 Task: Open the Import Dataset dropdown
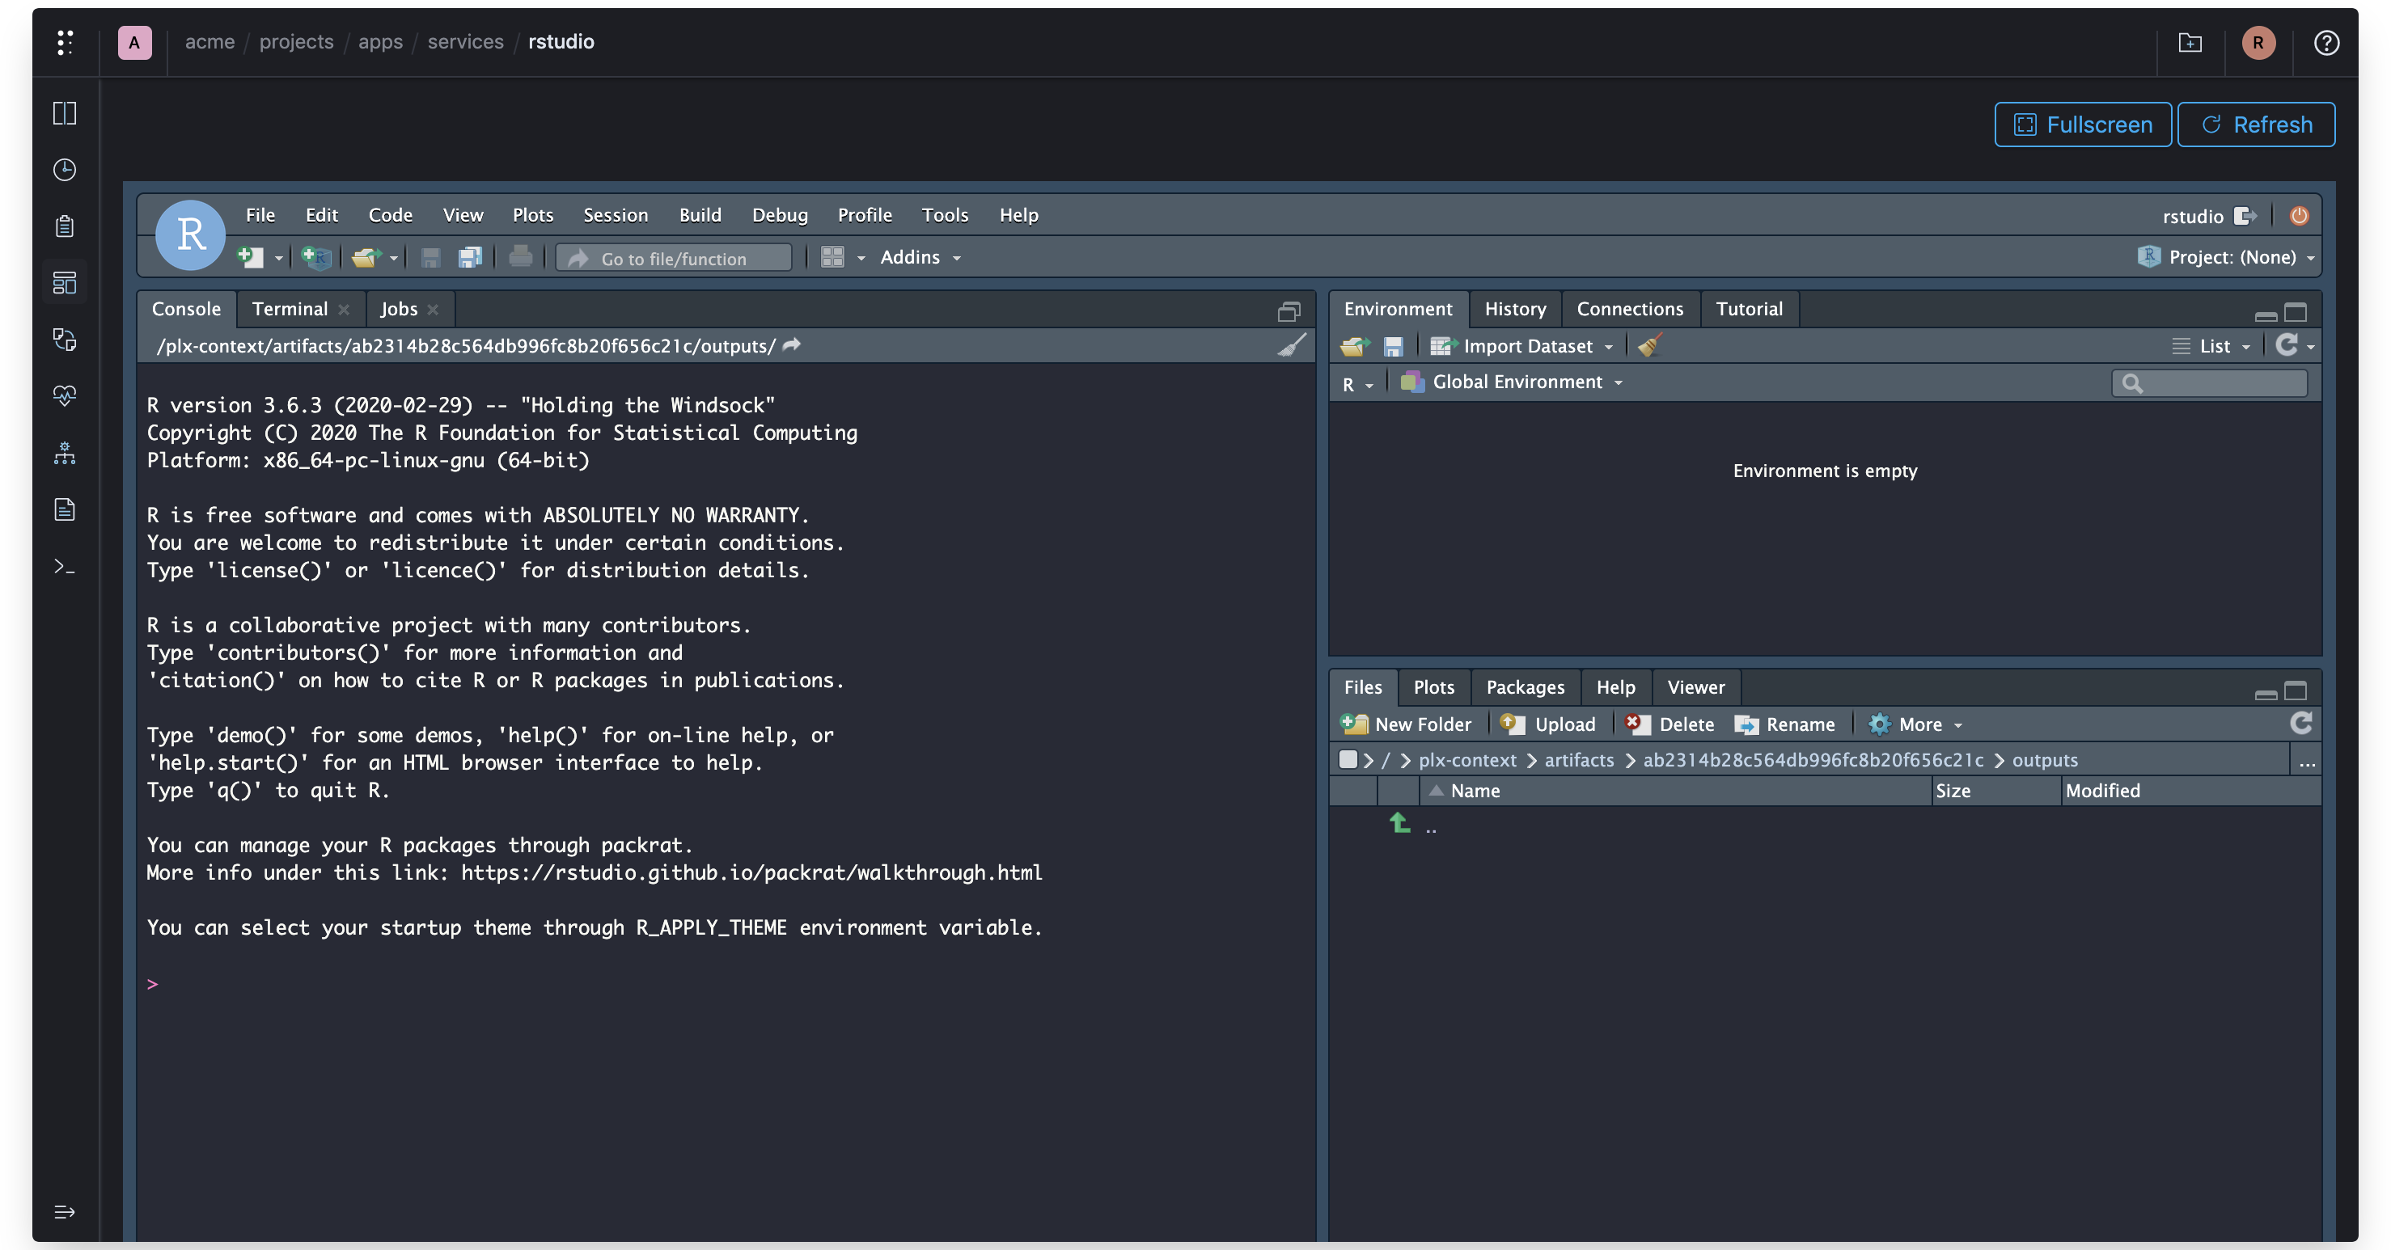(1522, 346)
